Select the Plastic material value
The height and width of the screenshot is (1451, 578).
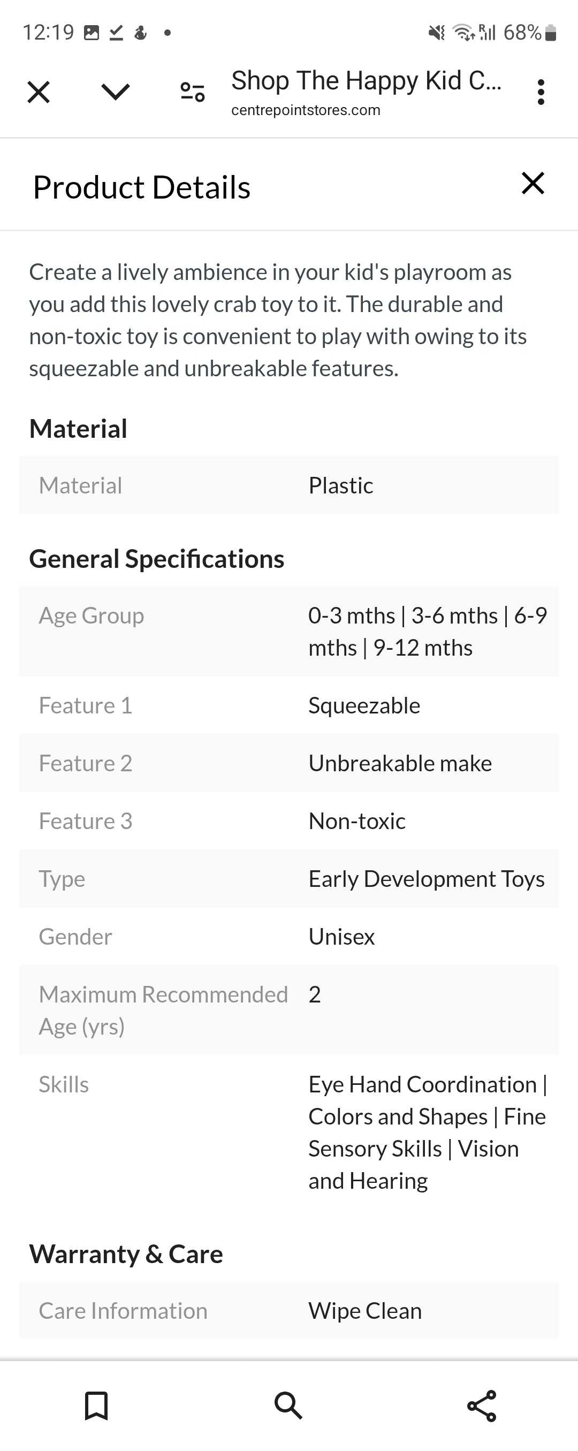click(341, 485)
